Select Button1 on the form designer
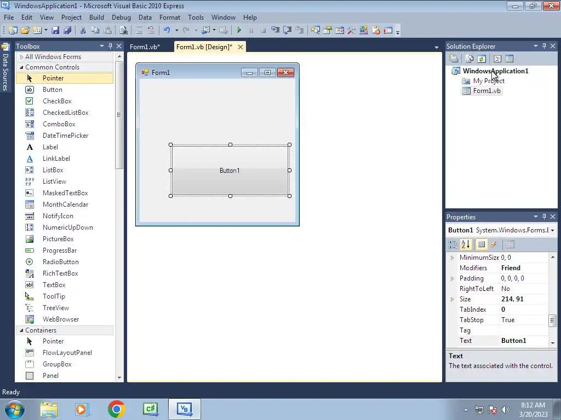Screen dimensions: 561x420 click(230, 171)
